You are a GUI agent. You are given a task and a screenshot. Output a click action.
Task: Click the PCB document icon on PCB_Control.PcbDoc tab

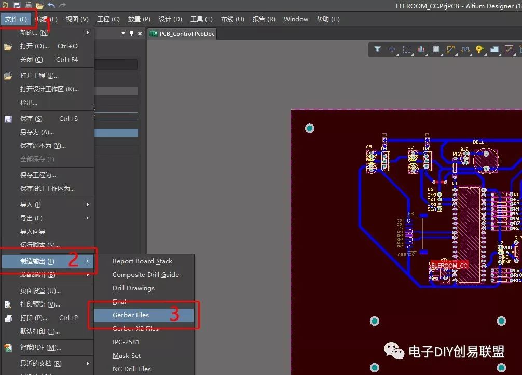[x=153, y=34]
